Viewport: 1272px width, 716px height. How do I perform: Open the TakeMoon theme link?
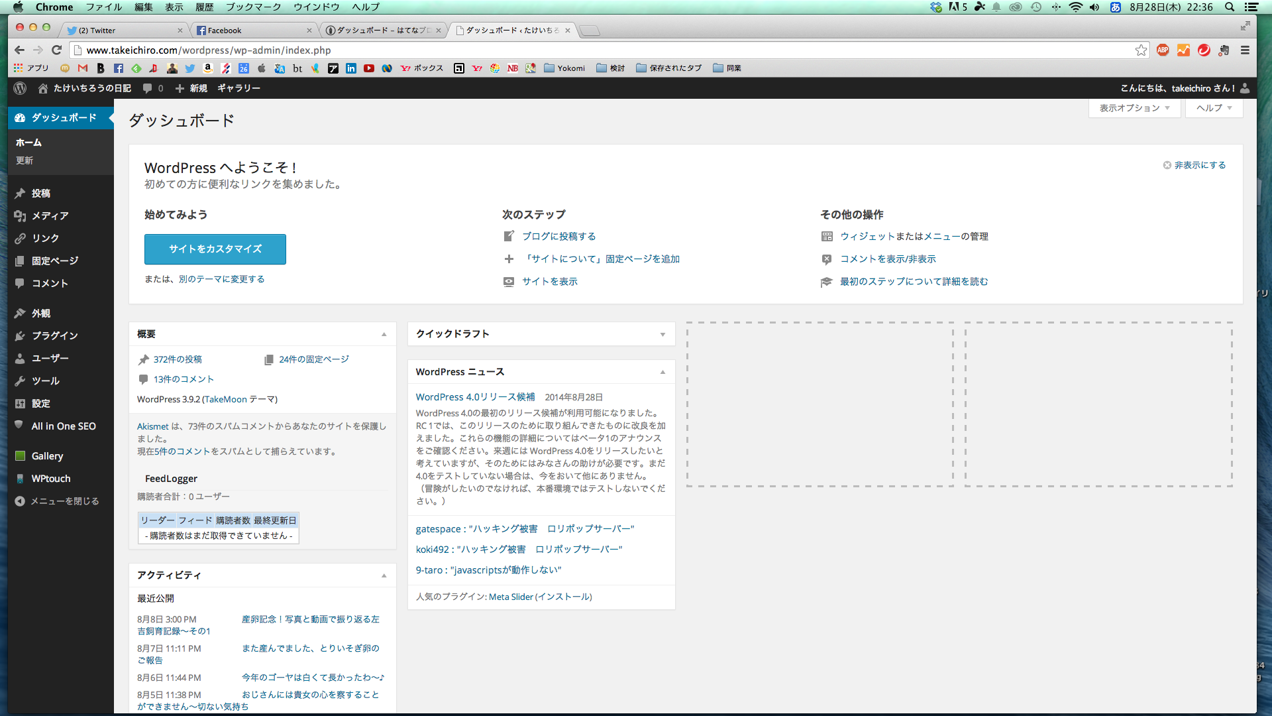click(x=225, y=399)
